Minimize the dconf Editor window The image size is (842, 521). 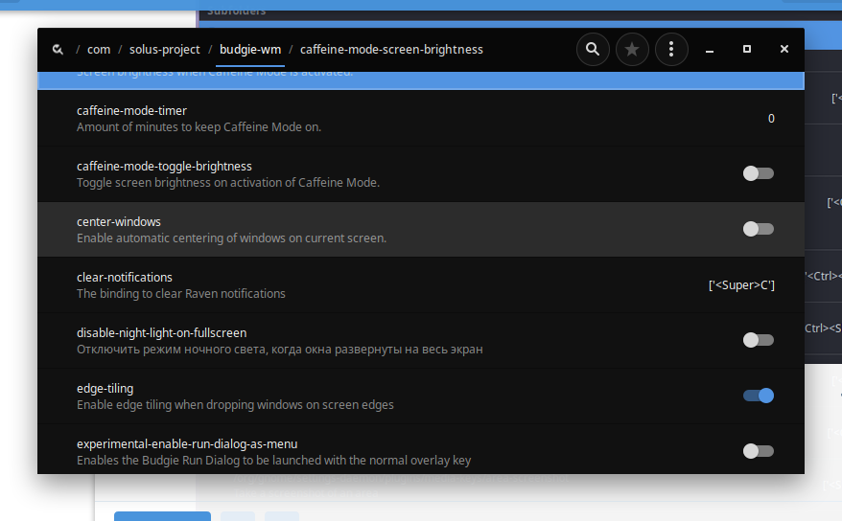710,50
